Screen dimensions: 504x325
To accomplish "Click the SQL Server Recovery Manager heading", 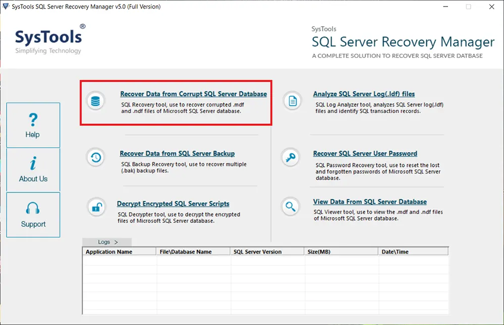I will pyautogui.click(x=403, y=42).
